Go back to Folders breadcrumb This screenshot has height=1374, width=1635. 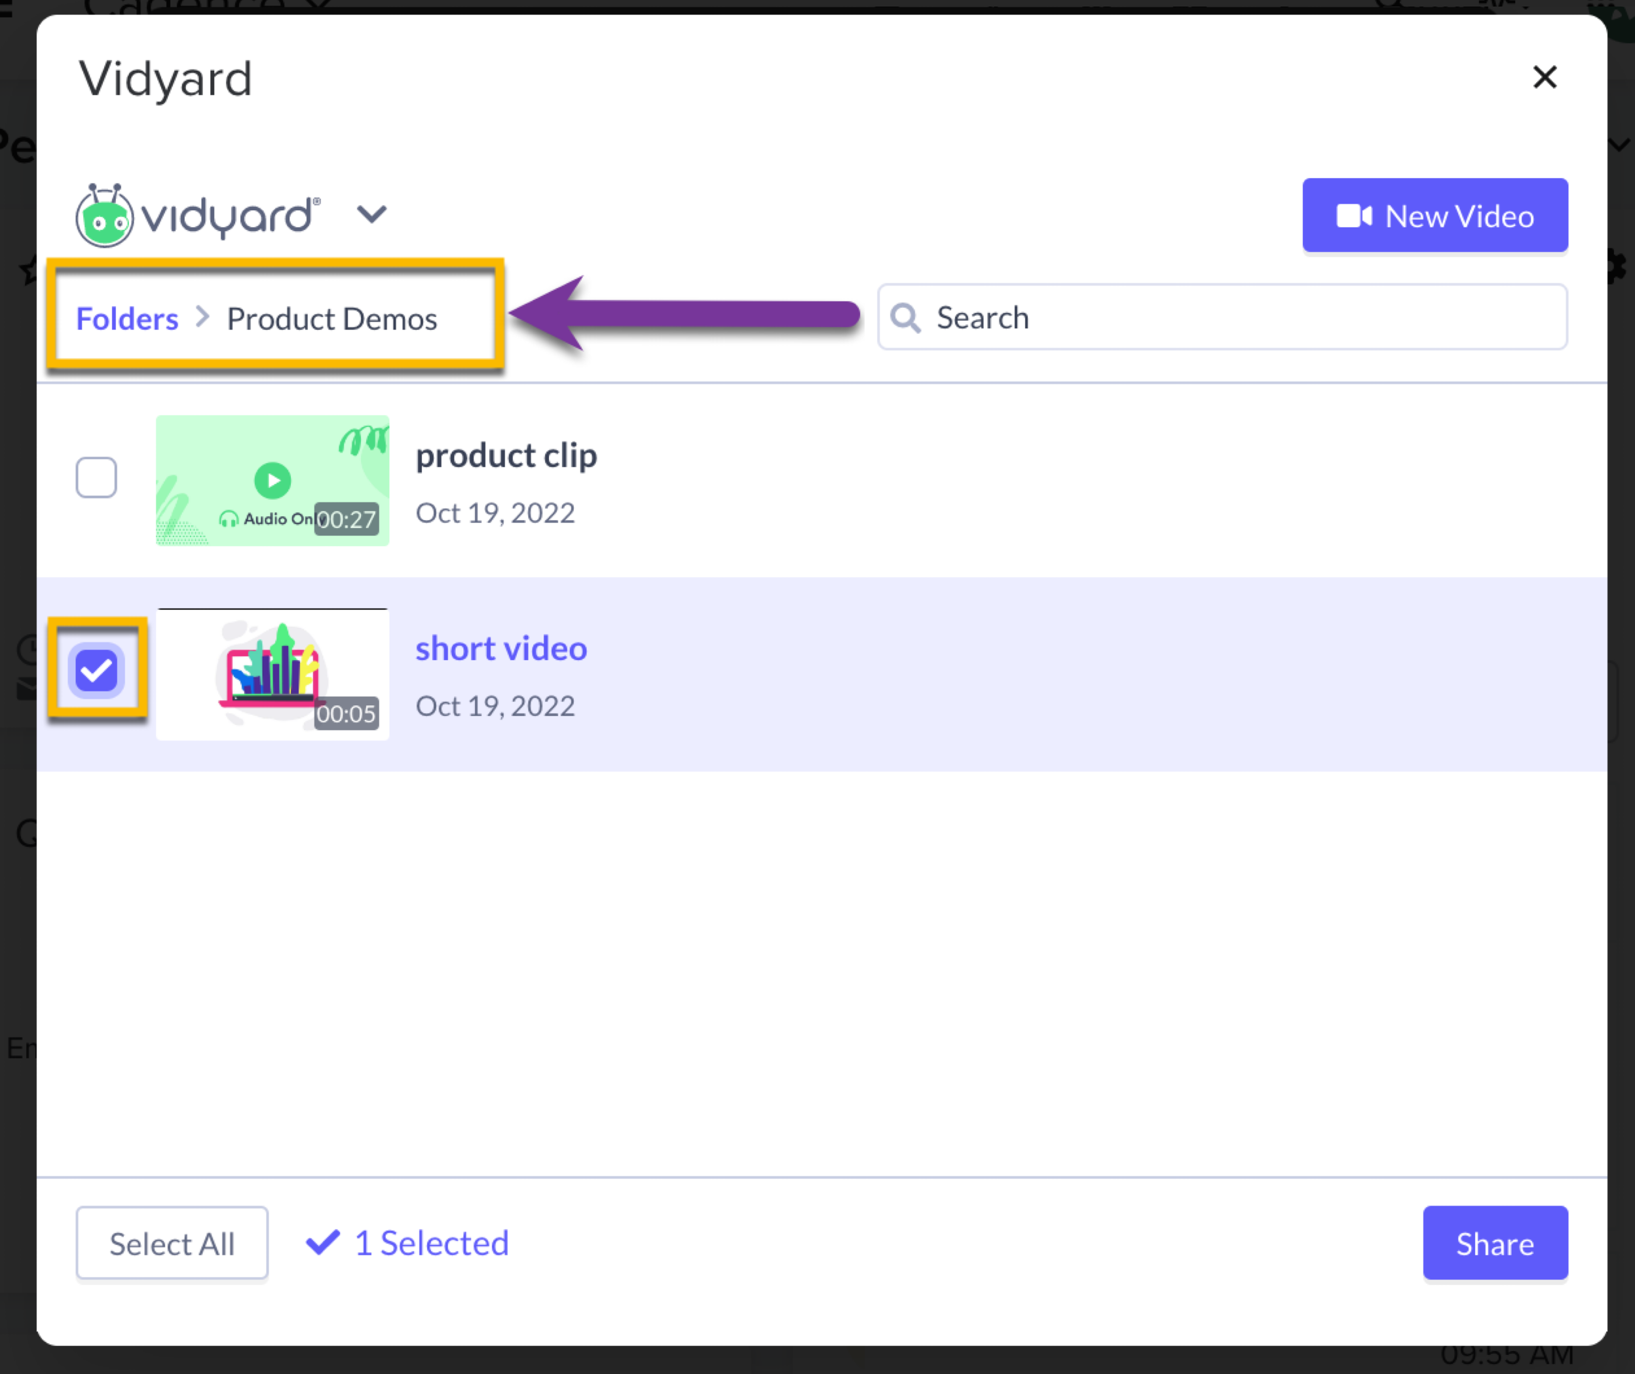(x=127, y=318)
